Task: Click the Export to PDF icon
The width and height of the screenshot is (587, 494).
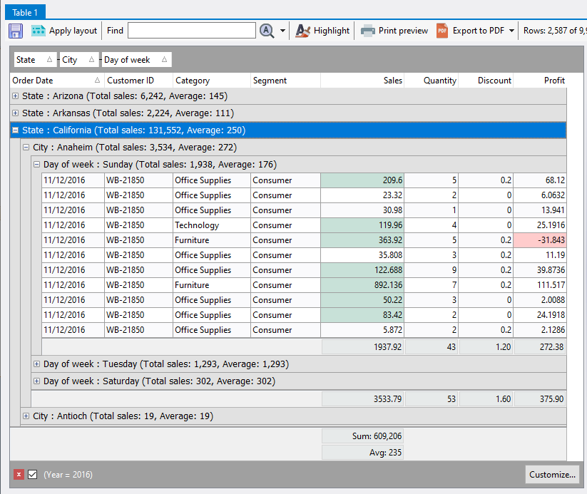Action: tap(442, 31)
